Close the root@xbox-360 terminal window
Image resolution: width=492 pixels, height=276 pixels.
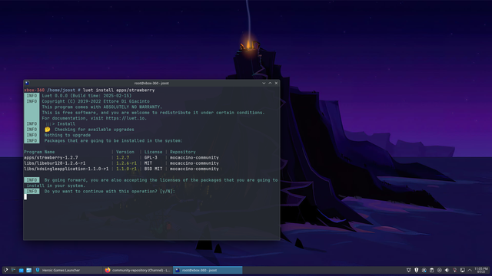pyautogui.click(x=276, y=83)
